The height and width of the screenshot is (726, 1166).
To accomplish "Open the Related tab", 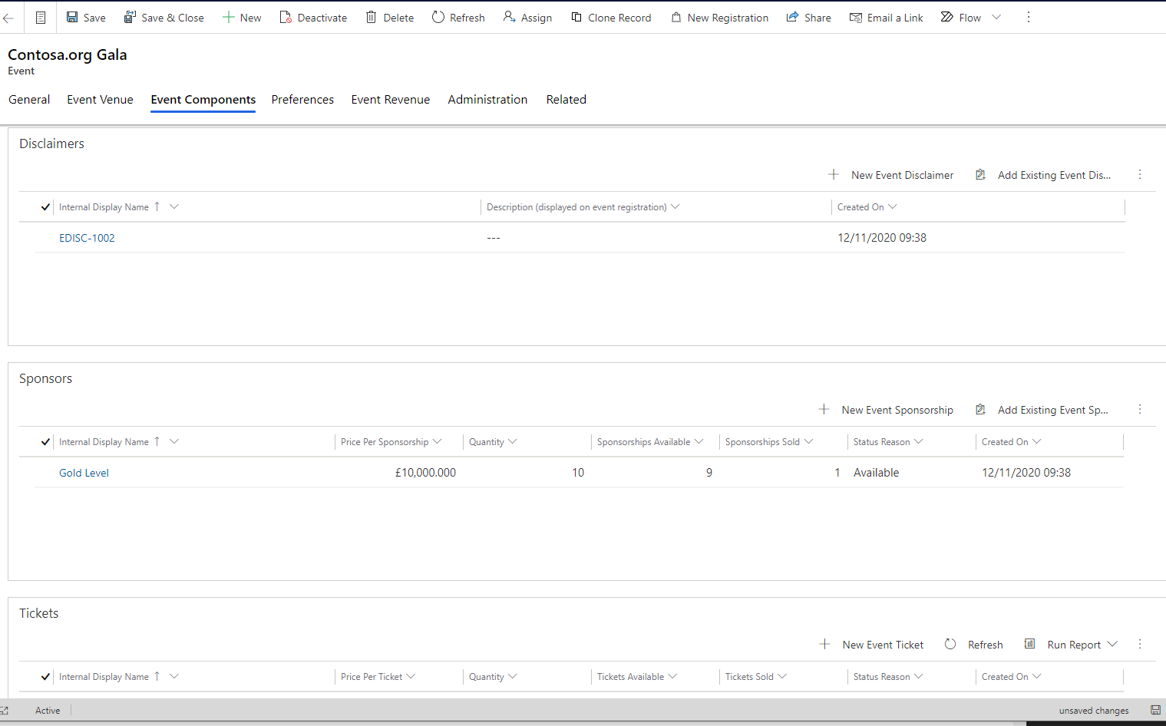I will point(566,100).
